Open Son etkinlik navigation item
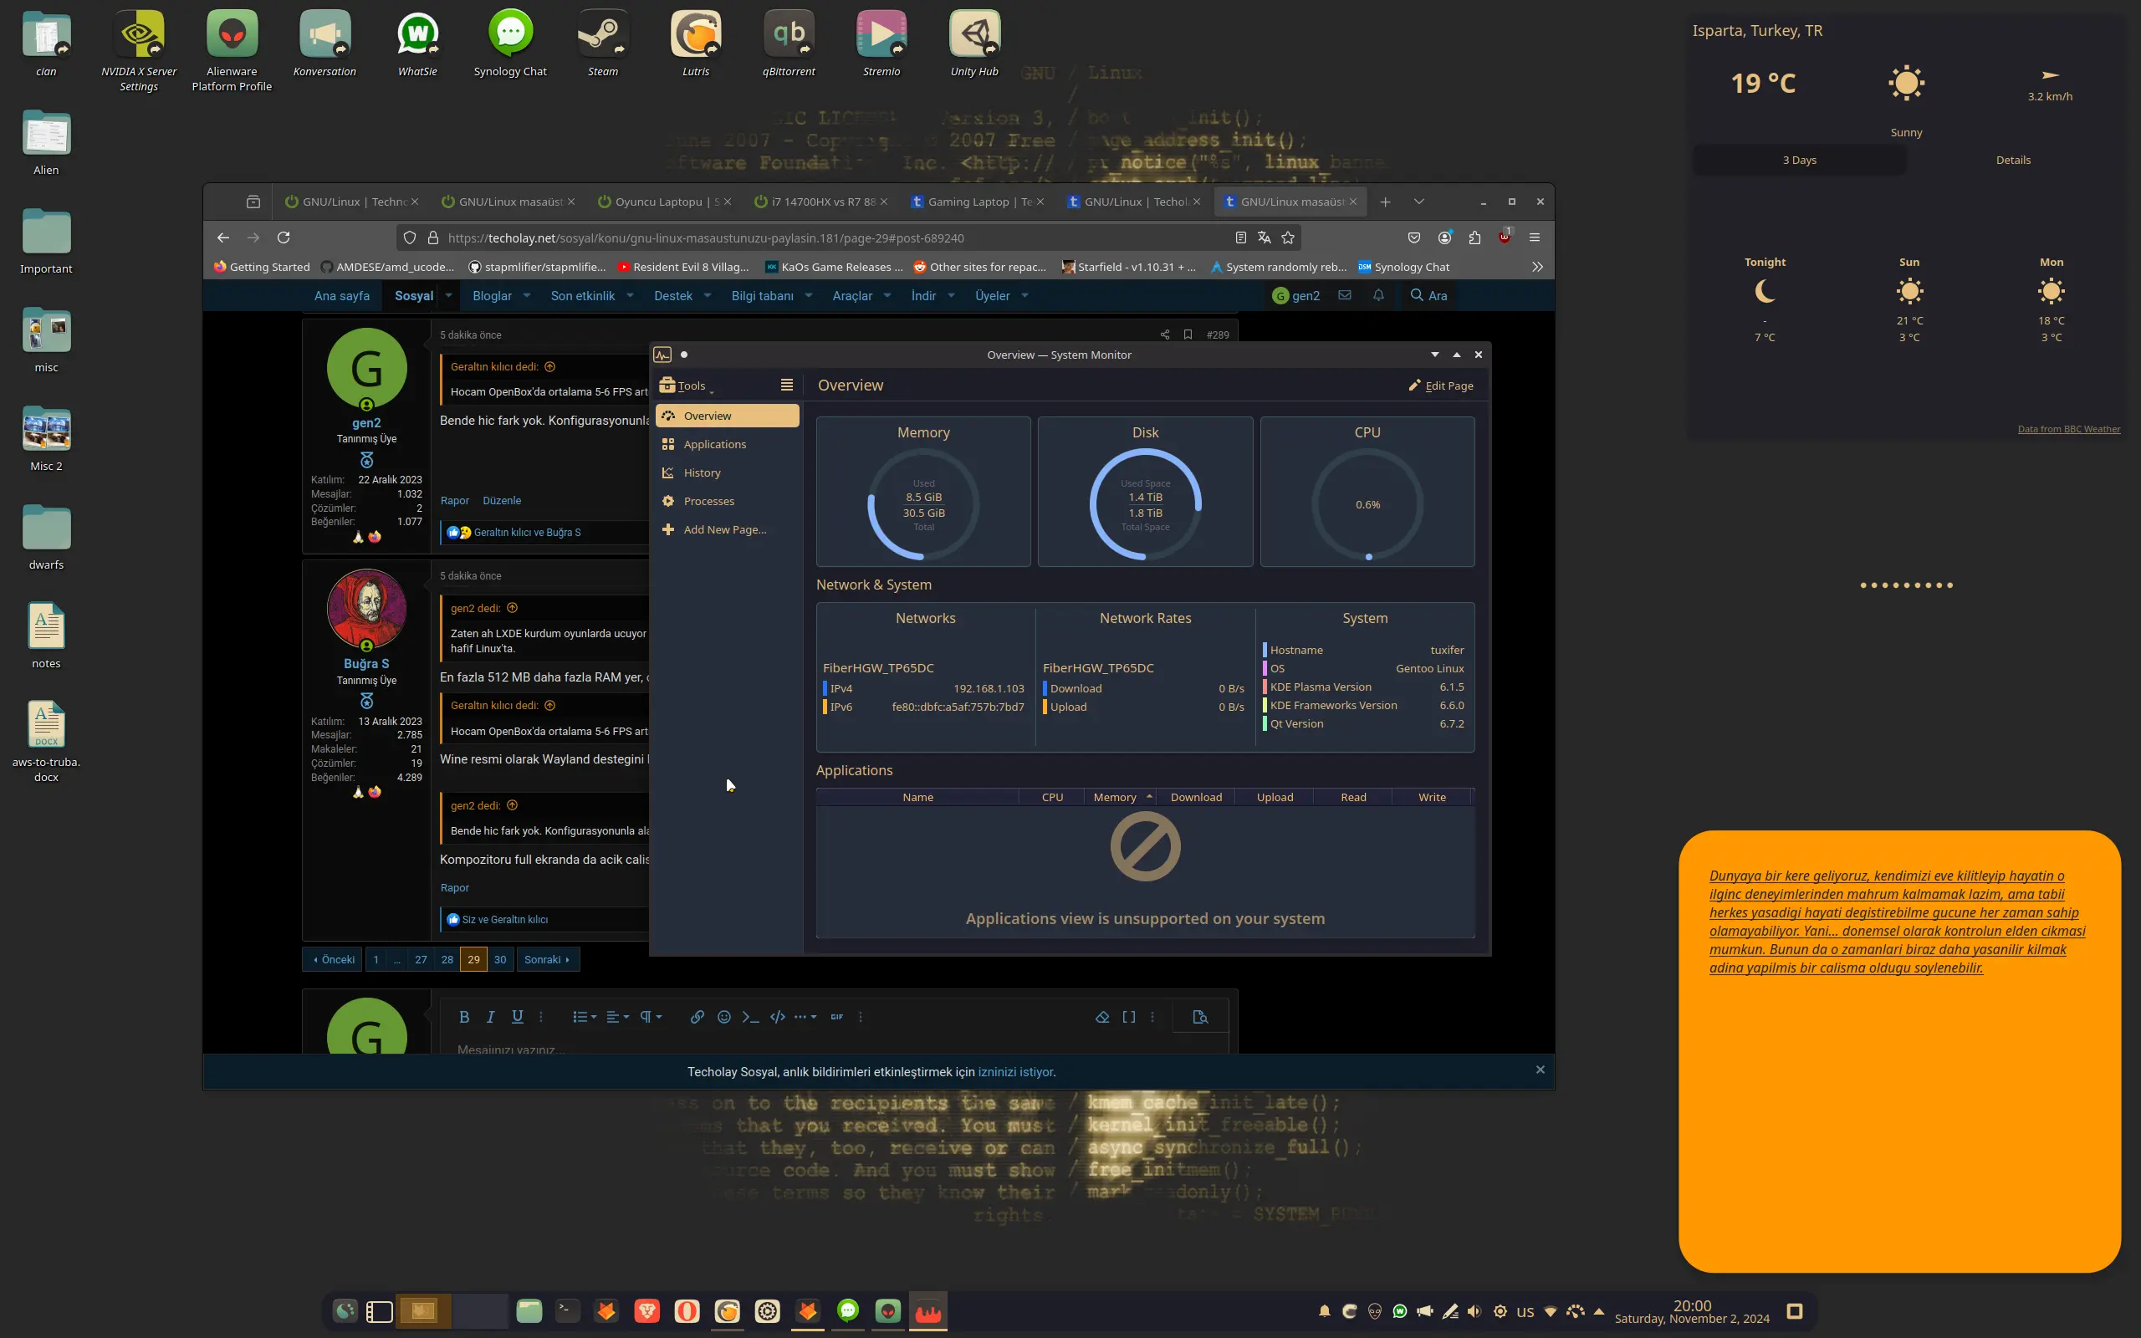The width and height of the screenshot is (2141, 1338). tap(582, 295)
